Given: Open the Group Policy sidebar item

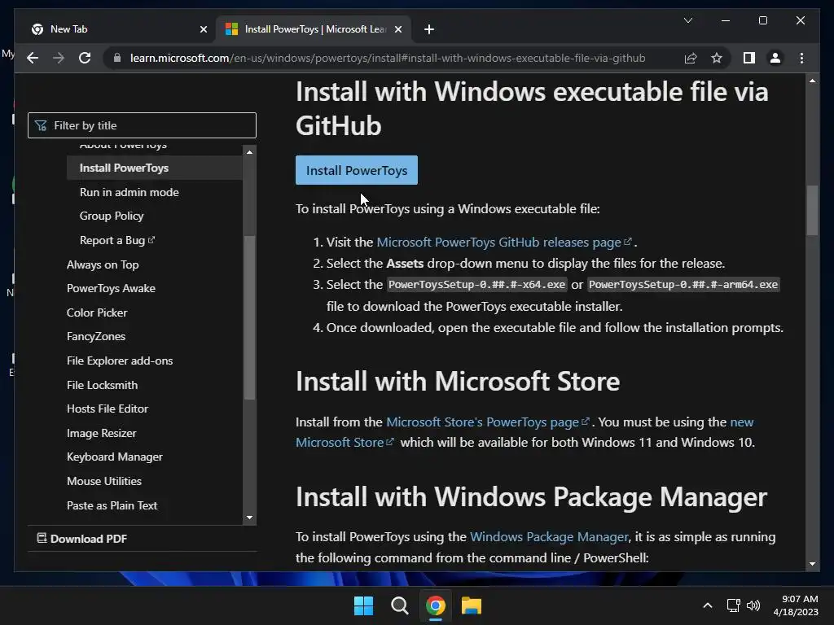Looking at the screenshot, I should click(112, 216).
